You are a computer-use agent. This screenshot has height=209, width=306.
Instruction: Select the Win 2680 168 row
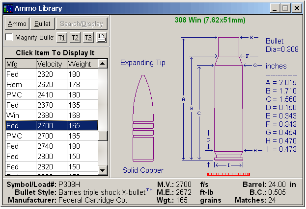[52, 116]
